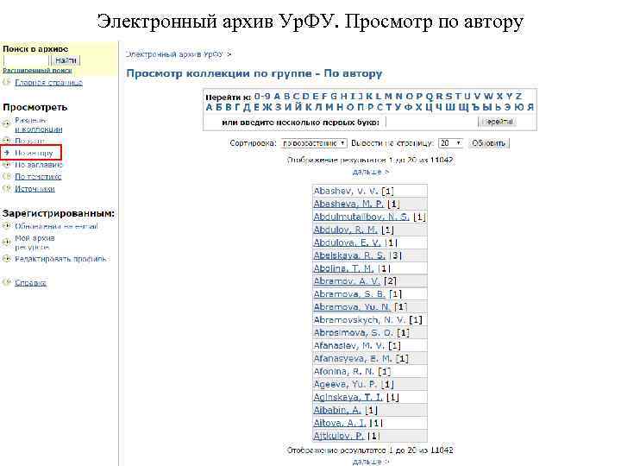Browse По заглавию in sidebar
621x466 pixels.
point(39,165)
